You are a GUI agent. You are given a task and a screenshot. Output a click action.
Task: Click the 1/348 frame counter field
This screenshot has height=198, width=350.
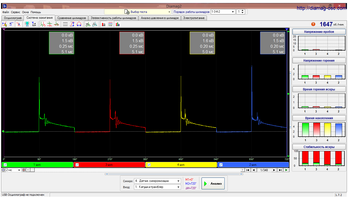click(264, 170)
